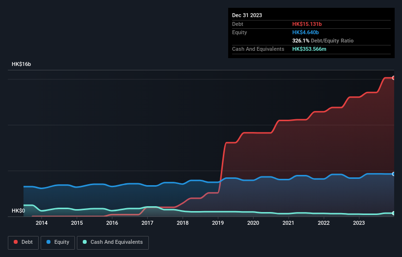Toggle the Cash And Equivalents legend button
Screen dimensions: 402x257
coord(113,242)
